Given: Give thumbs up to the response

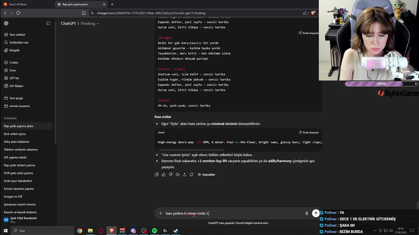Looking at the screenshot, I should click(164, 175).
